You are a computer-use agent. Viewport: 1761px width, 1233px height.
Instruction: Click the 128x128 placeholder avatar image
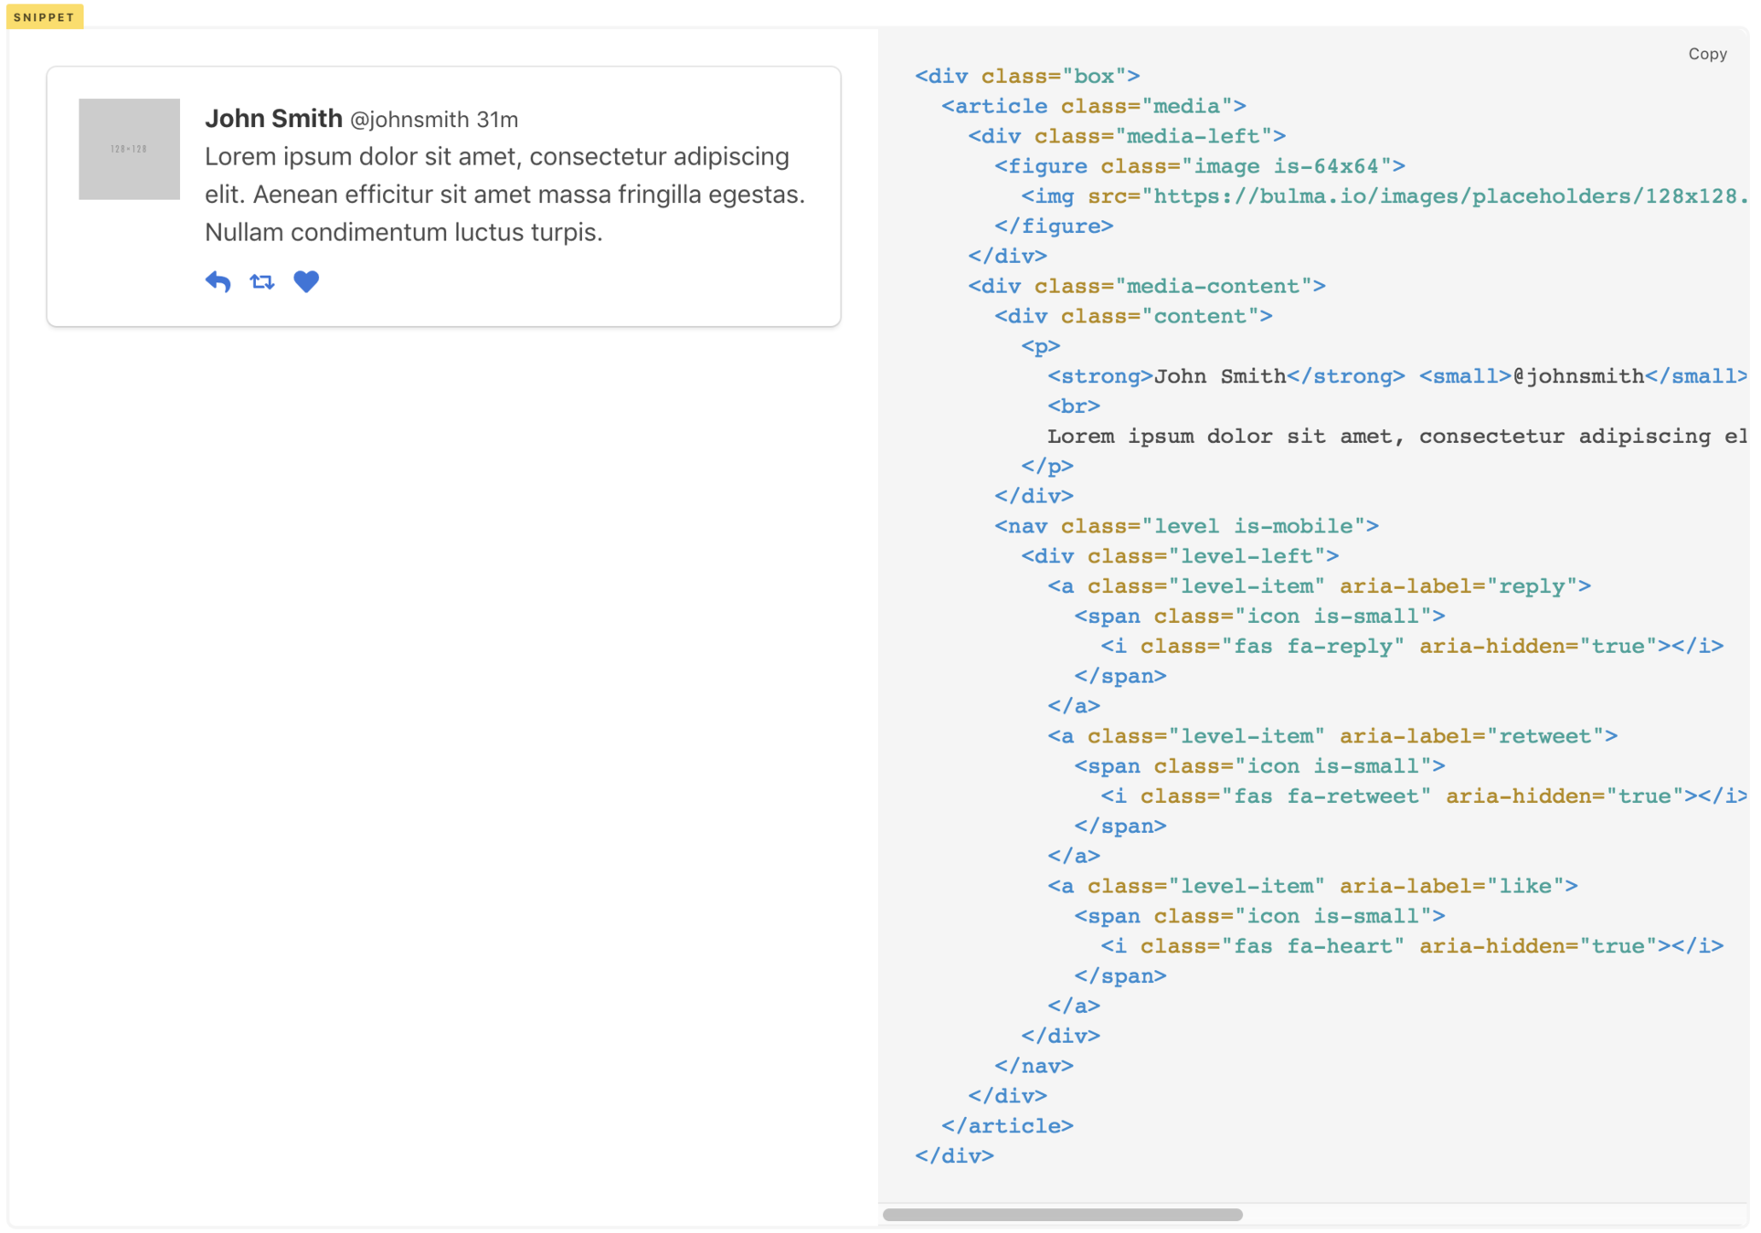coord(129,149)
